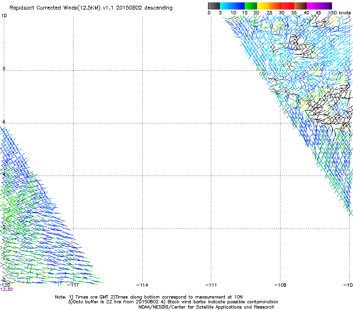Click the longitude label -111
The height and width of the screenshot is (310, 353).
tap(211, 285)
